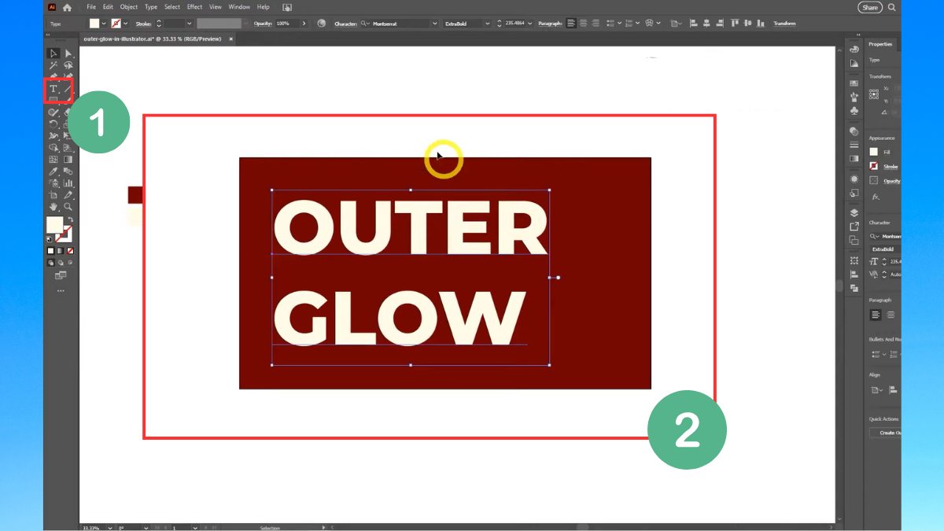The image size is (944, 531).
Task: Select the Lasso tool
Action: 68,65
